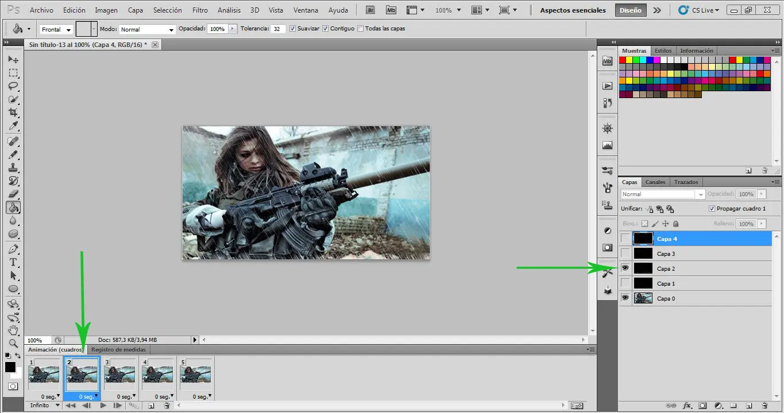Open the Modo Normal blending dropdown
784x413 pixels.
147,29
